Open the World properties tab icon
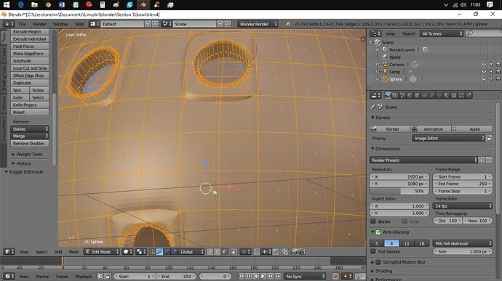This screenshot has height=281, width=502. (x=410, y=95)
